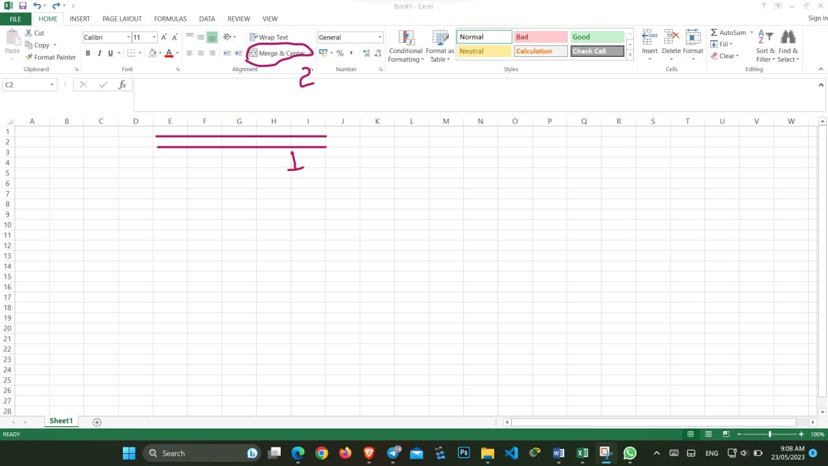
Task: Open the Calibri font name dropdown
Action: coord(128,38)
